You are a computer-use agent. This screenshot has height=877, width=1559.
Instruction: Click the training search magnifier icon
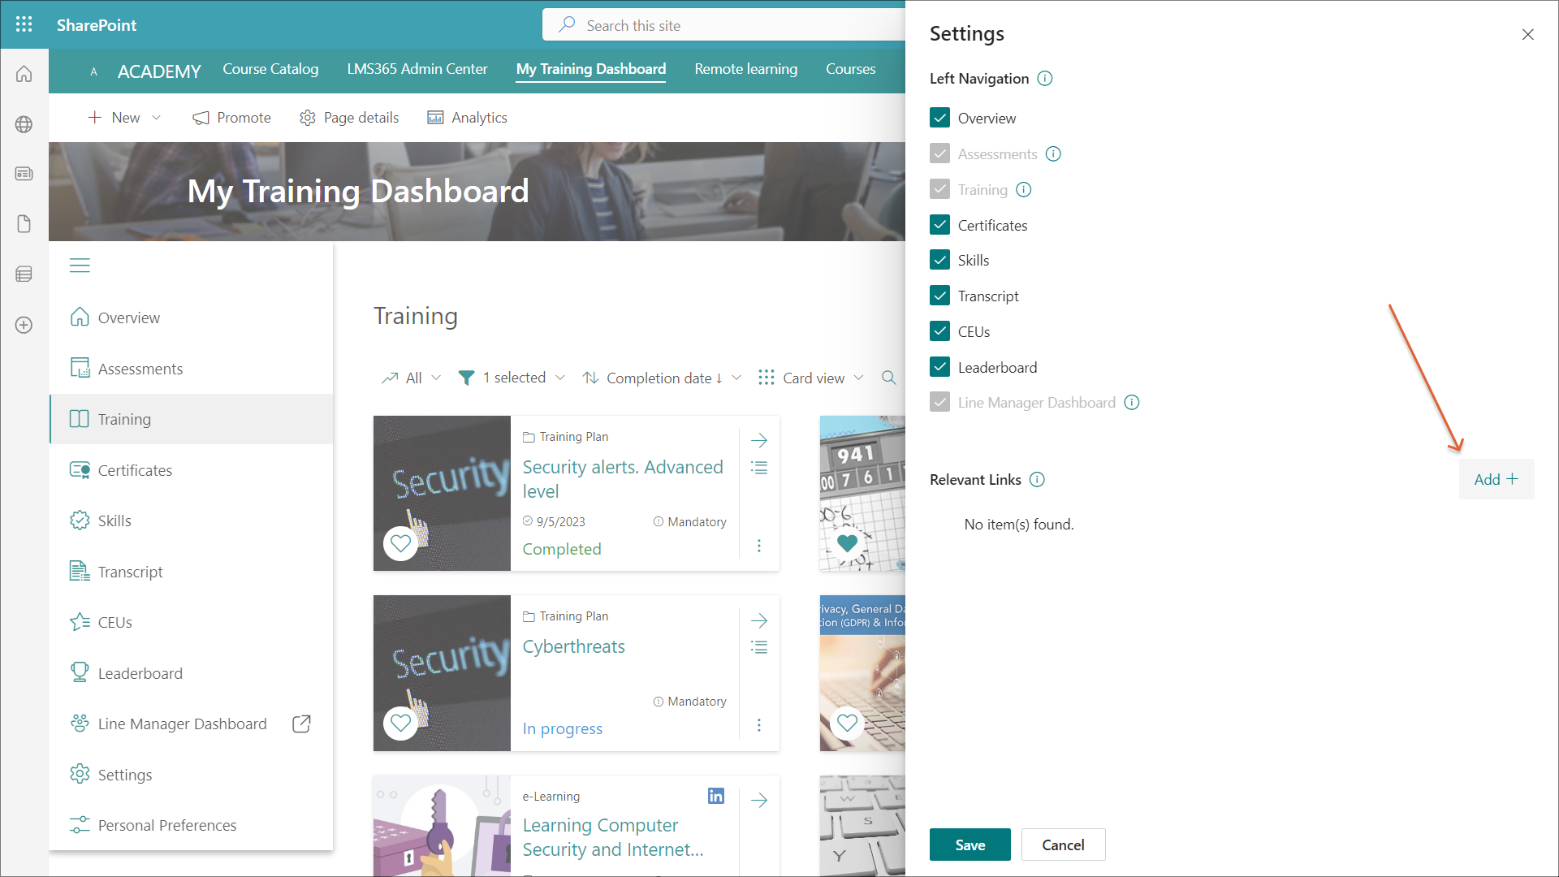pos(889,378)
